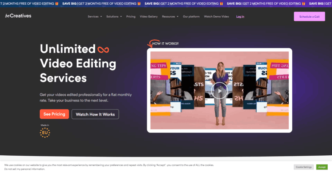Click the flat monthly rate description text

(86, 98)
